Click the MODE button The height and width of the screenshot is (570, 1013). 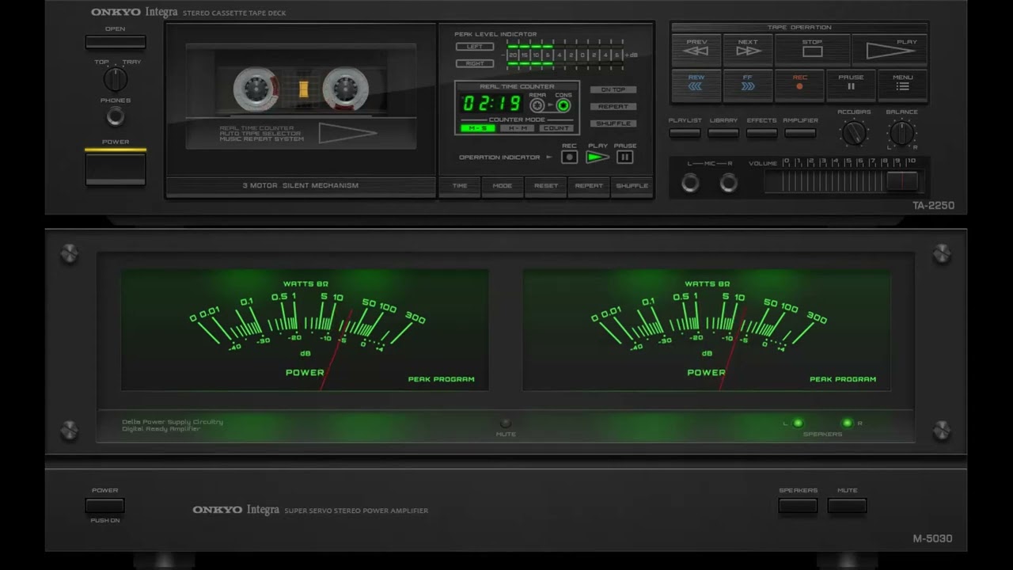503,186
